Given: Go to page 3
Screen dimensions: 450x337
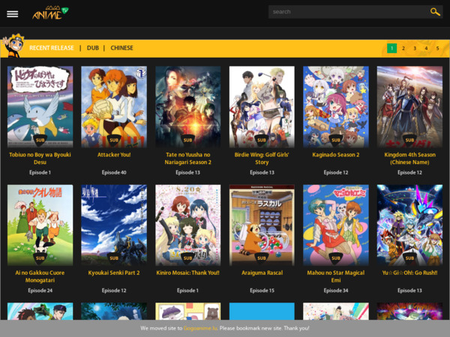Looking at the screenshot, I should click(x=415, y=48).
